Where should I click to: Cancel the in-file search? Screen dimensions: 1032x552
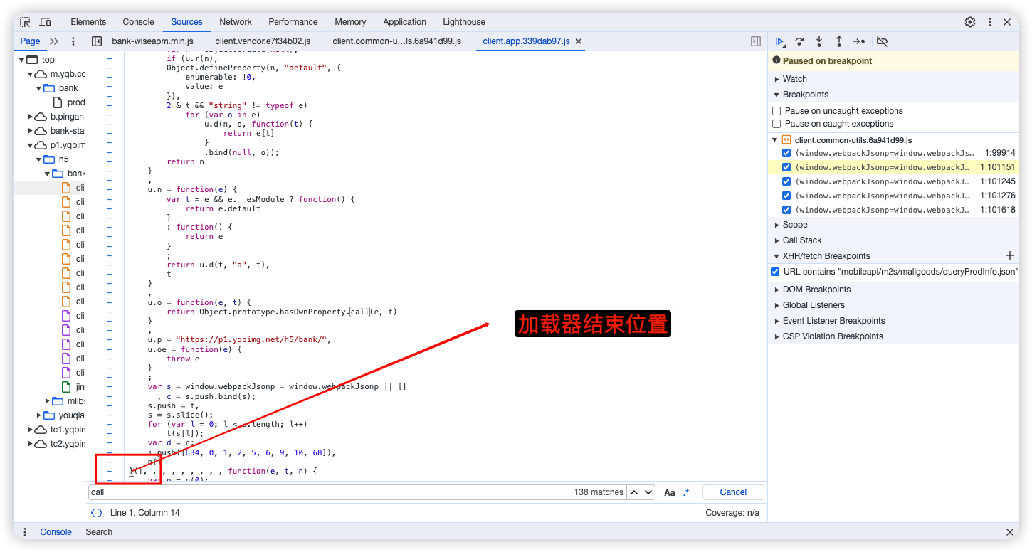(x=733, y=492)
